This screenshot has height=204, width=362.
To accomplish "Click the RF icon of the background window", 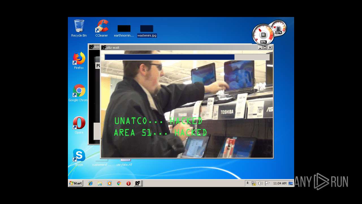I will 91,47.
